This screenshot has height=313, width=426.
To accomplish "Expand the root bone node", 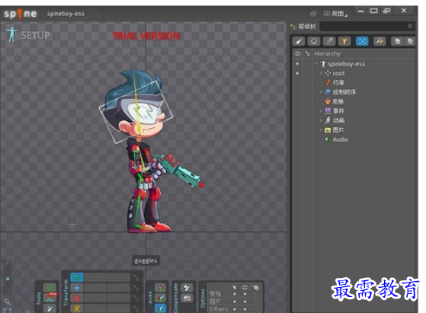I will point(321,73).
